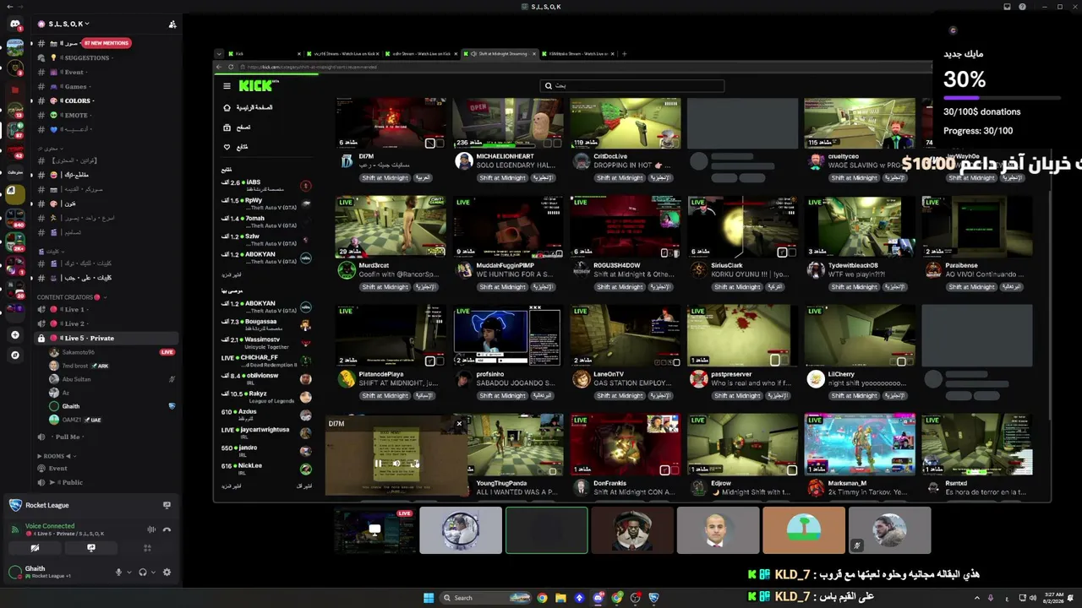The width and height of the screenshot is (1082, 608).
Task: Open microphone input options arrow
Action: coord(128,573)
